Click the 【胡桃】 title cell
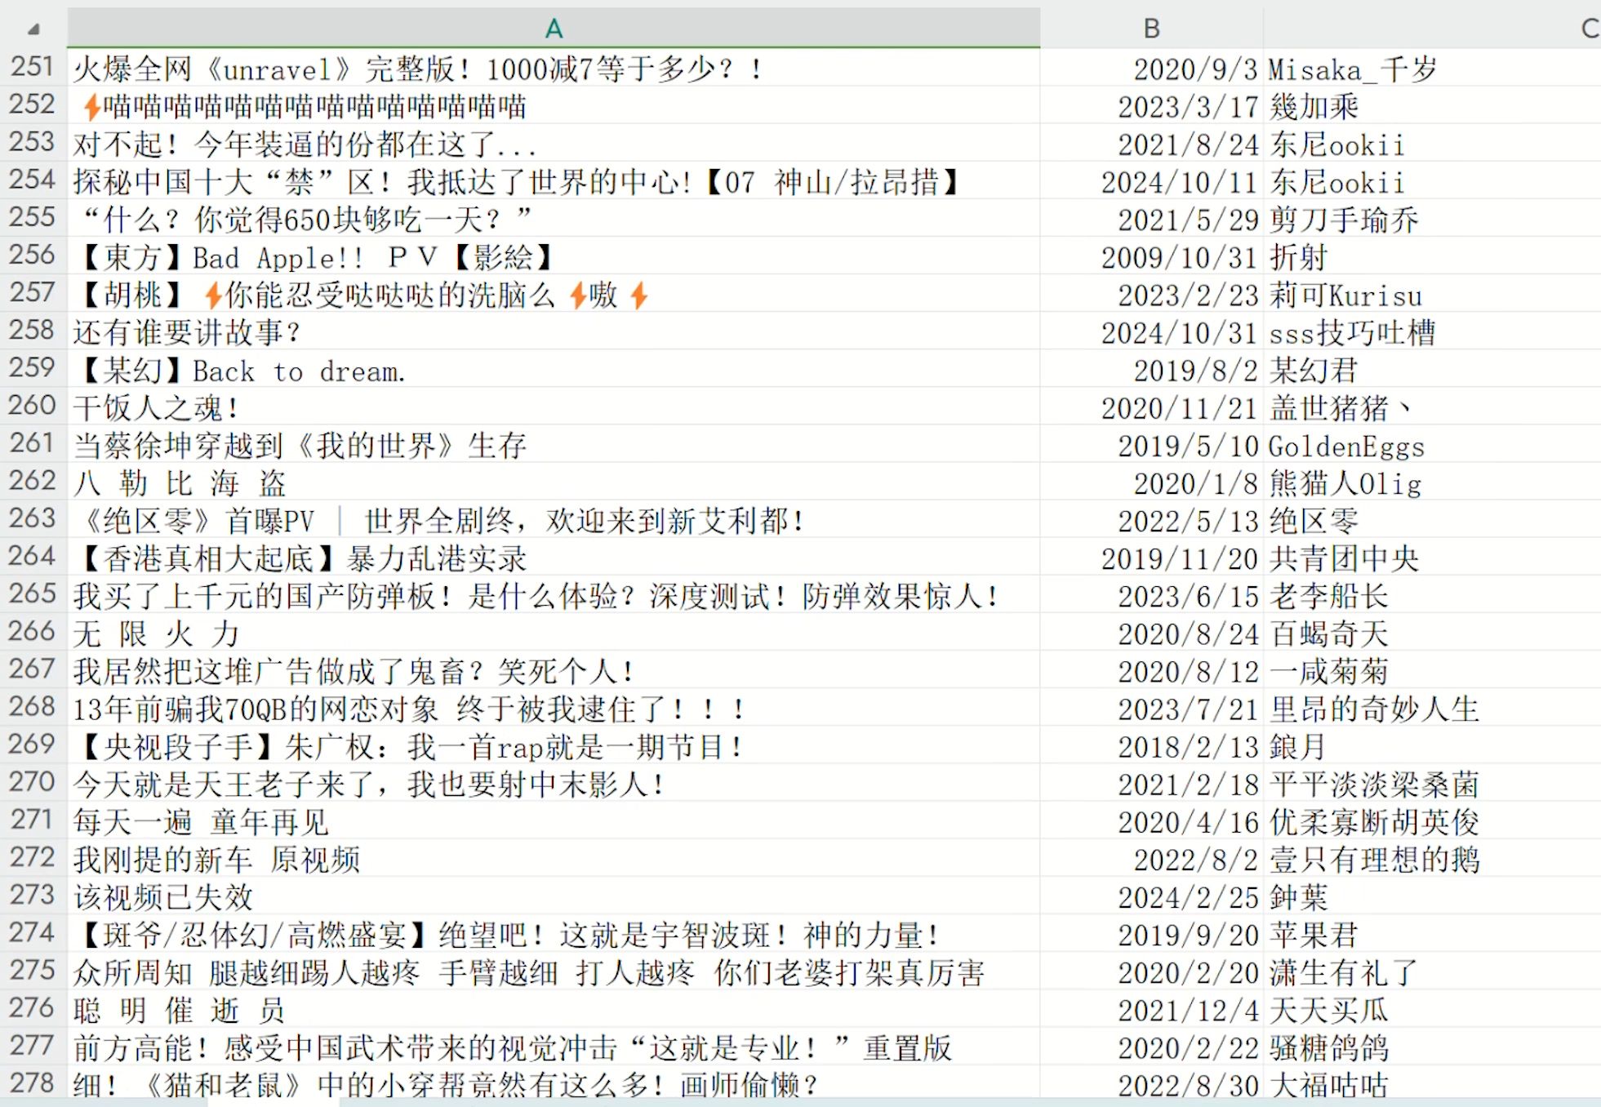1601x1107 pixels. pyautogui.click(x=554, y=294)
